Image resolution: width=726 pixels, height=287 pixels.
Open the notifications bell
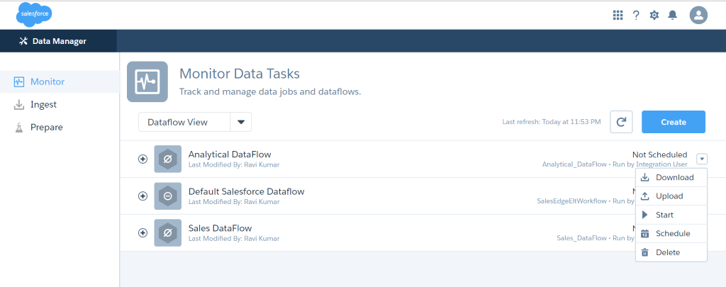click(672, 16)
